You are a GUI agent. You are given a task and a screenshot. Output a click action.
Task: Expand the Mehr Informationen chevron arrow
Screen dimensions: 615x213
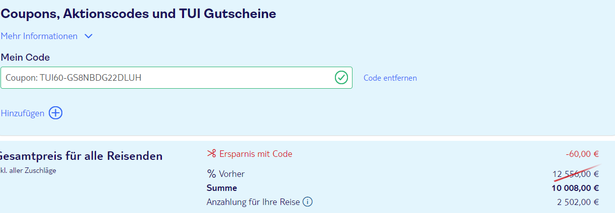pos(89,36)
